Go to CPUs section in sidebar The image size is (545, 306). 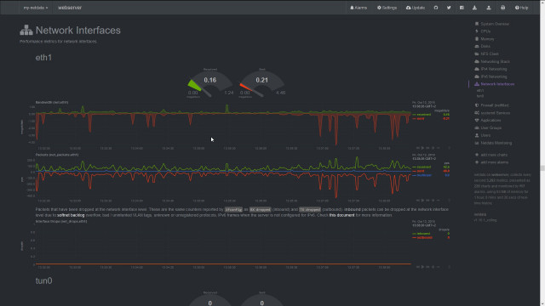tap(483, 31)
